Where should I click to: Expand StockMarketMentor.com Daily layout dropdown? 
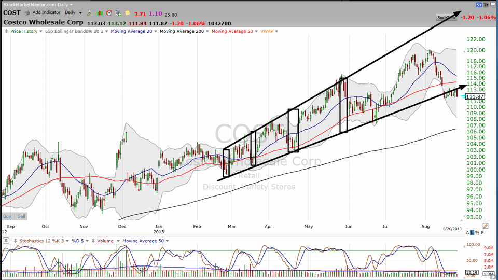71,5
